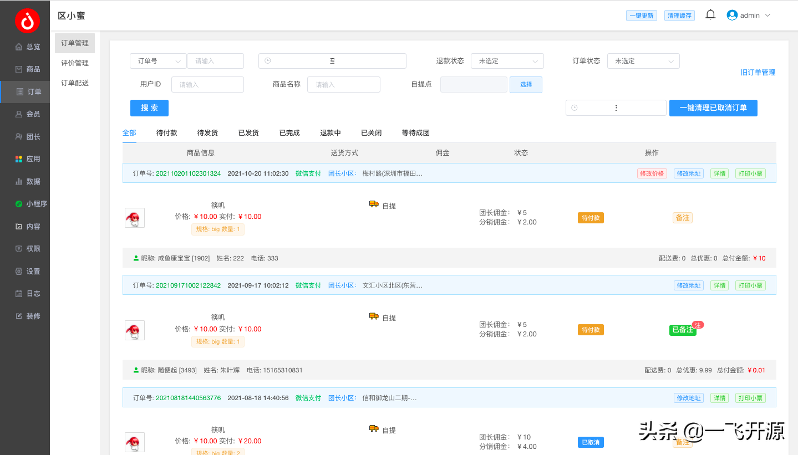Viewport: 798px width, 455px height.
Task: Switch to 待付款 tab
Action: pyautogui.click(x=167, y=133)
